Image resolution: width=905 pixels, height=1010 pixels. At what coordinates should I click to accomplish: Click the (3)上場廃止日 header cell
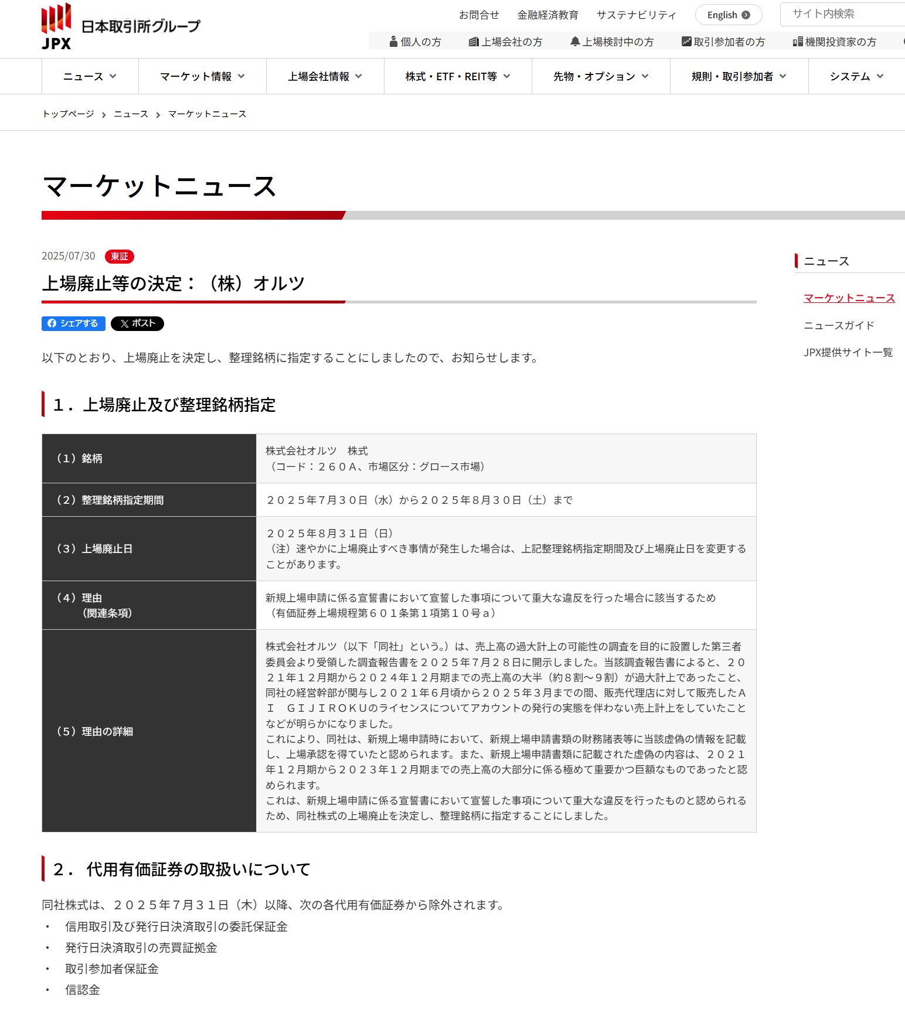(x=149, y=549)
